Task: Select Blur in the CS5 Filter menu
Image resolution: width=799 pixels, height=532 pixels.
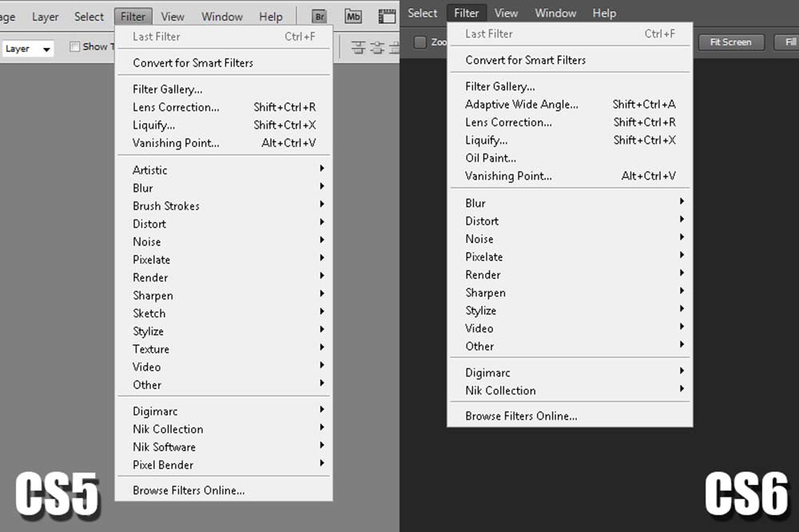Action: [225, 188]
